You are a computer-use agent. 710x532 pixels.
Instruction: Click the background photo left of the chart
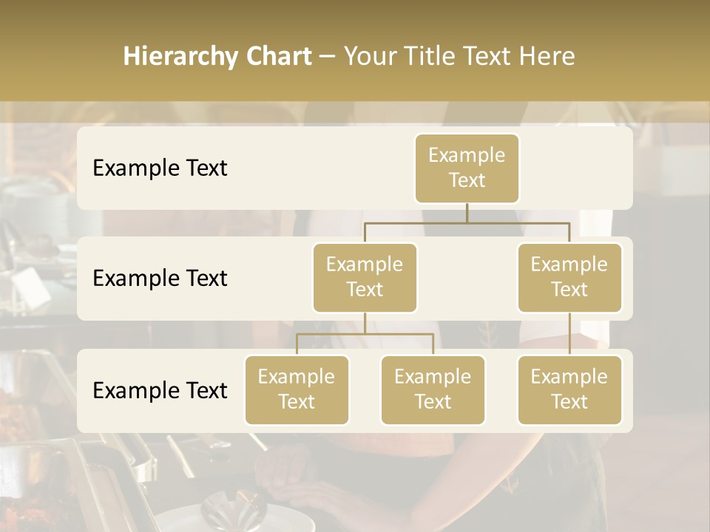pyautogui.click(x=37, y=296)
